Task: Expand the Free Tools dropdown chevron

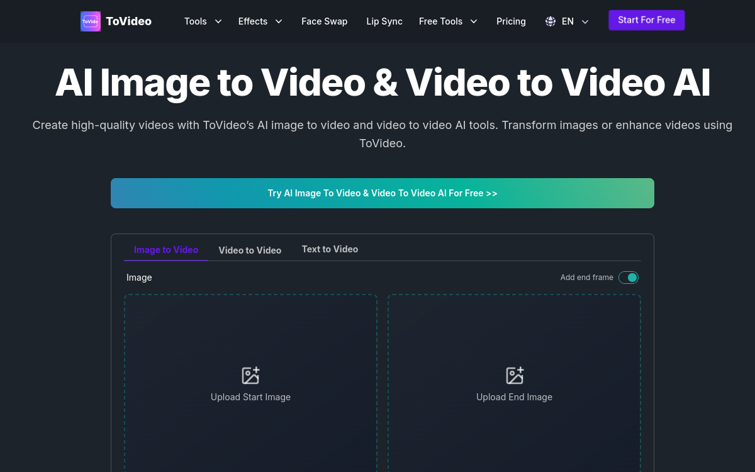Action: [x=474, y=21]
